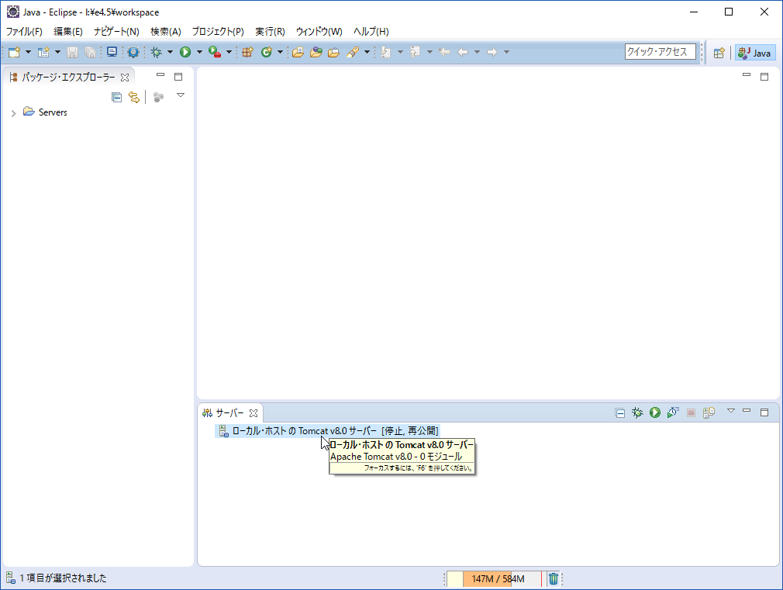Switch to the Java perspective button
The image size is (783, 590).
pyautogui.click(x=755, y=53)
